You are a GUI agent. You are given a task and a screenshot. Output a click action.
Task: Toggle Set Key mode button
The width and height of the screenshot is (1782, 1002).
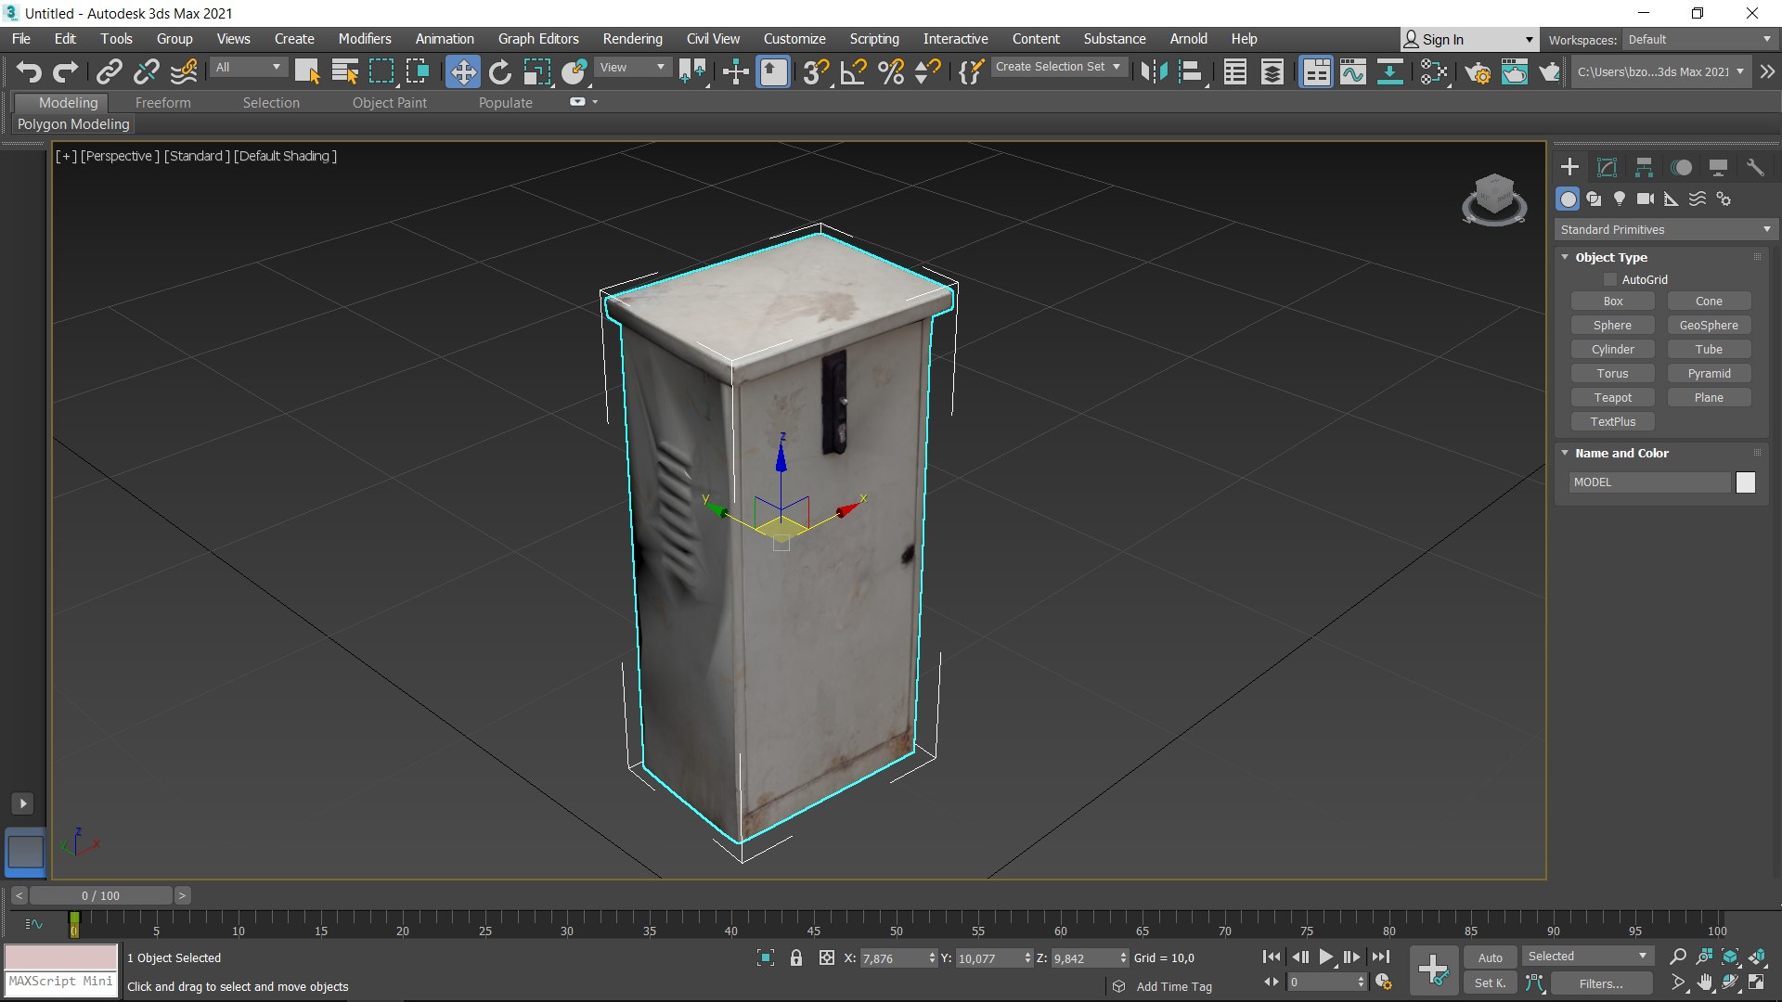[x=1490, y=983]
